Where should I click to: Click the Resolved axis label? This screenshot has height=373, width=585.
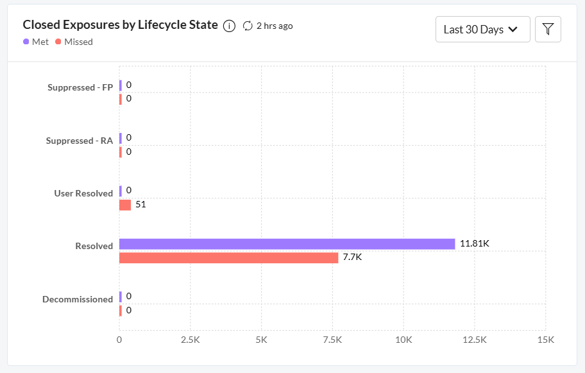pyautogui.click(x=94, y=246)
